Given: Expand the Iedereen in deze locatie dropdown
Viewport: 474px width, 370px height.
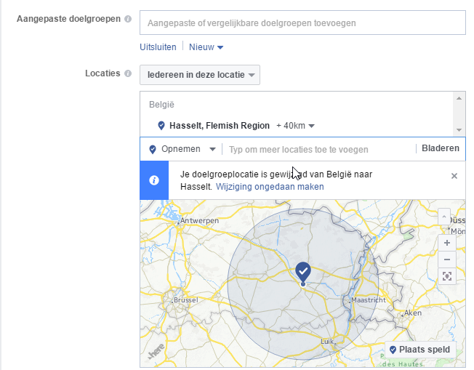Looking at the screenshot, I should 200,75.
